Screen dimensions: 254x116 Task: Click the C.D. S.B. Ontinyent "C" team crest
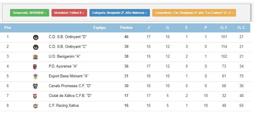36,47
